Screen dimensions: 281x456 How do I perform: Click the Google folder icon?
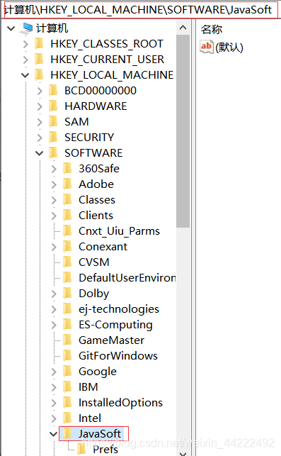(67, 372)
